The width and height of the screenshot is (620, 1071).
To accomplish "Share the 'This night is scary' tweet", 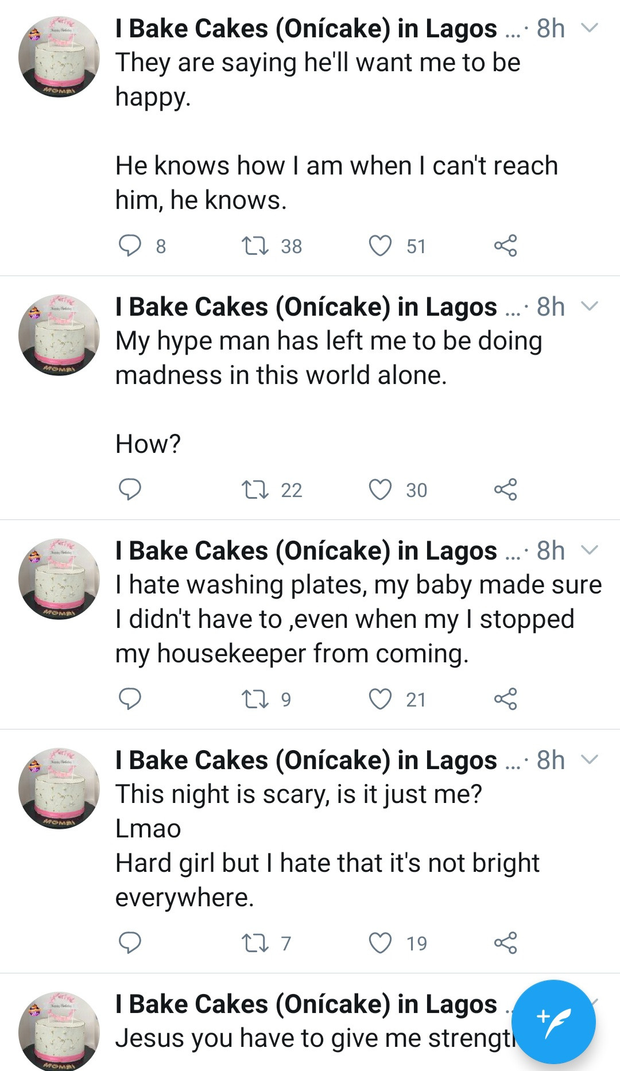I will click(x=505, y=943).
